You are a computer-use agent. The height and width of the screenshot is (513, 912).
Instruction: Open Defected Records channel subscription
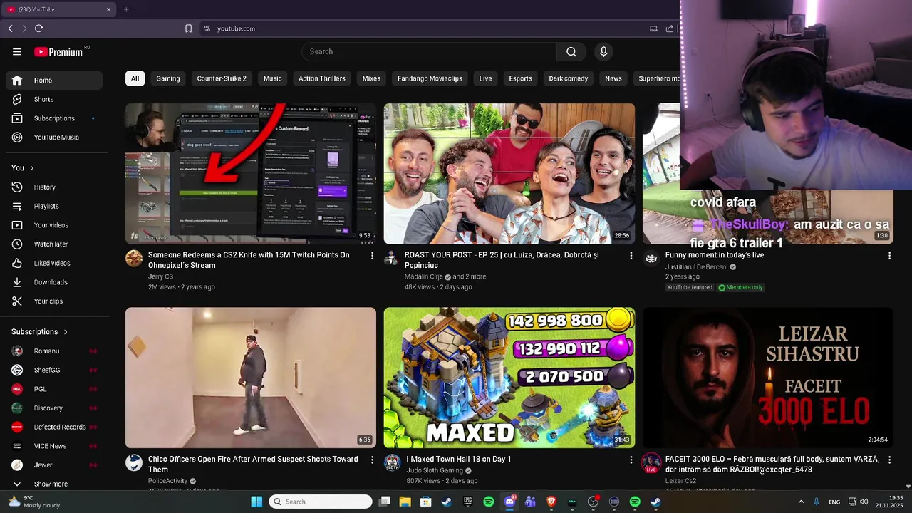(x=54, y=427)
